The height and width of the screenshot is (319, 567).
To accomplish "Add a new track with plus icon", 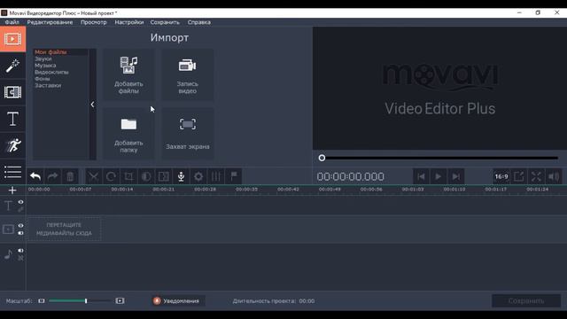I will 12,191.
